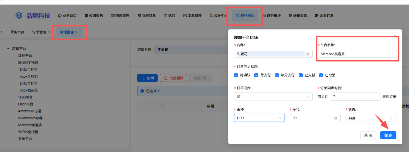
Task: Click the 保存 button
Action: pos(388,135)
